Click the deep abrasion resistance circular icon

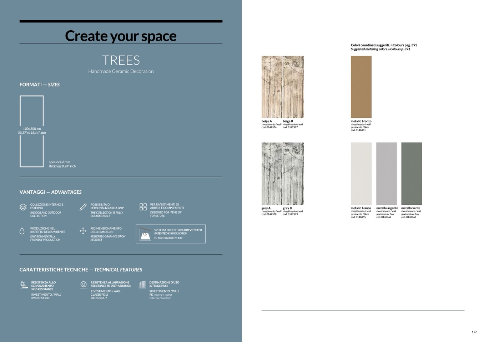[x=84, y=284]
